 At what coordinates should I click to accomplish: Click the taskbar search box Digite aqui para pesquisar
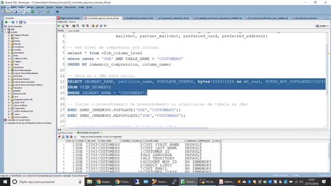(x=48, y=181)
